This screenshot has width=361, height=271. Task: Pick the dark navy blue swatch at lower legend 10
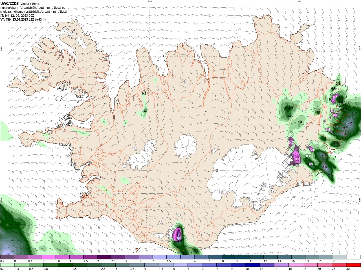pos(252,265)
